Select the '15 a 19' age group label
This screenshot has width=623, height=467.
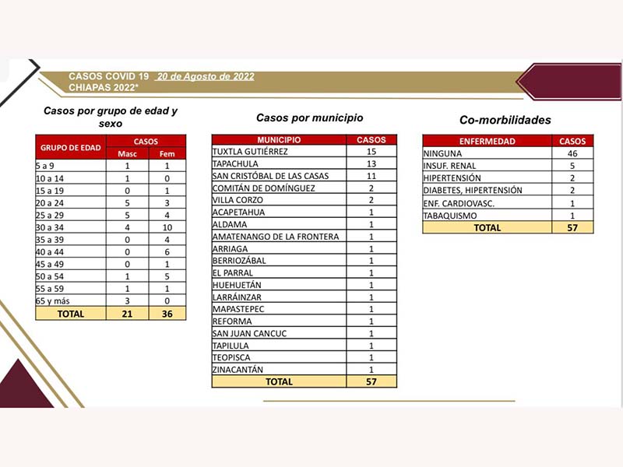pos(50,191)
